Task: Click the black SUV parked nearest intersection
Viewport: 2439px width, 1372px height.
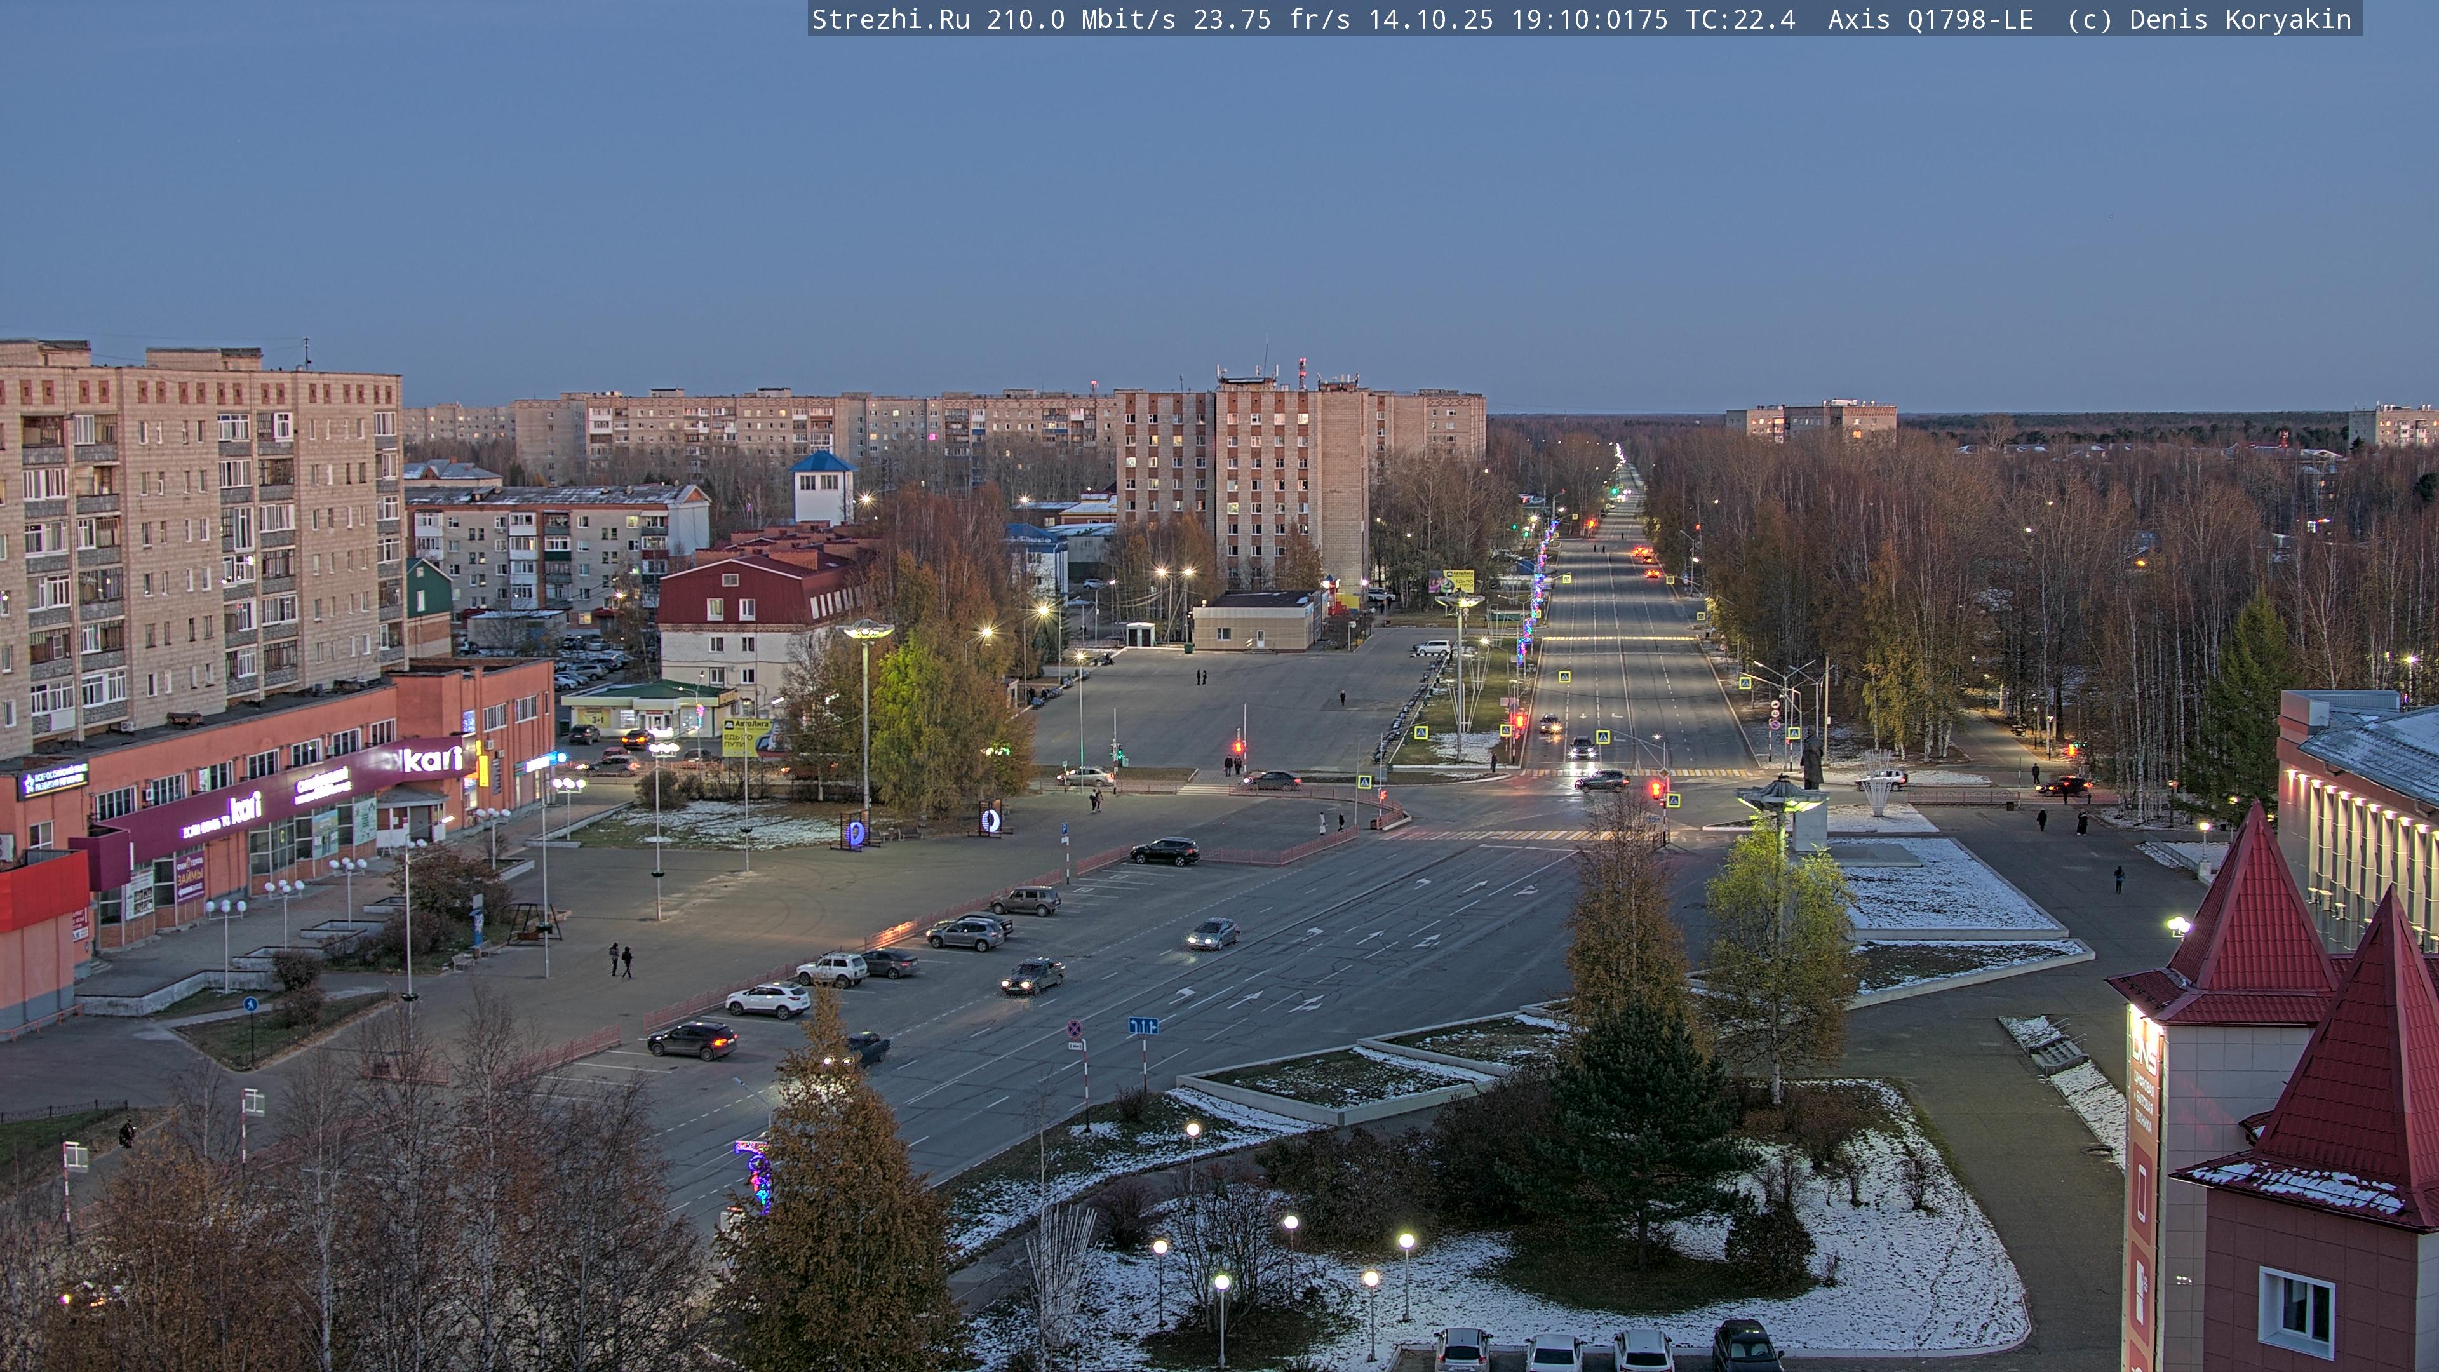Action: [x=1165, y=851]
